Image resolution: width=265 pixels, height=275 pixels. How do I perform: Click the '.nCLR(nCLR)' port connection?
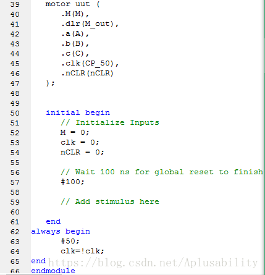(x=87, y=74)
